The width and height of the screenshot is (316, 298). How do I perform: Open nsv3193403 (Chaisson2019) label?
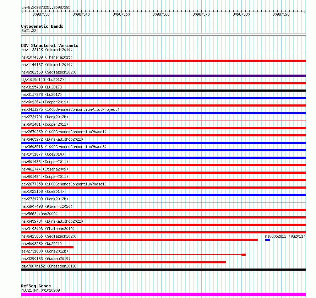[48, 229]
